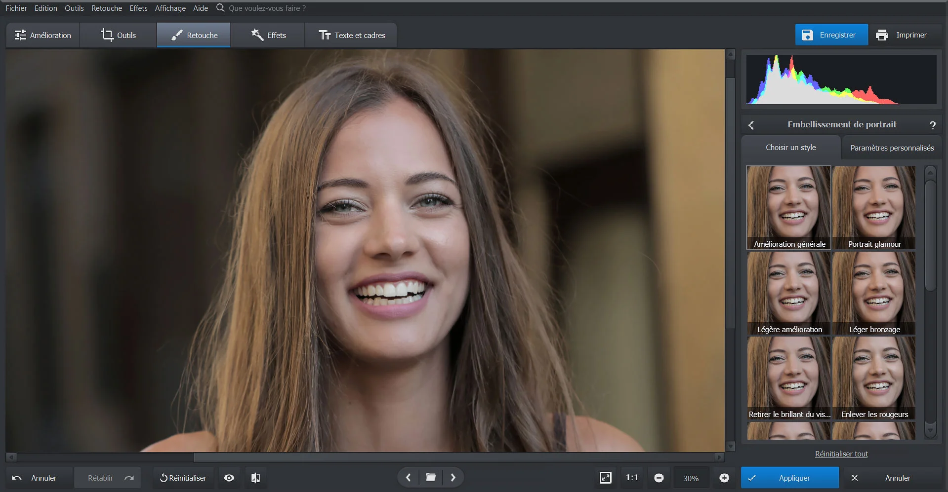Undo with the bottom-left Annuler arrow button
948x492 pixels.
pos(39,478)
